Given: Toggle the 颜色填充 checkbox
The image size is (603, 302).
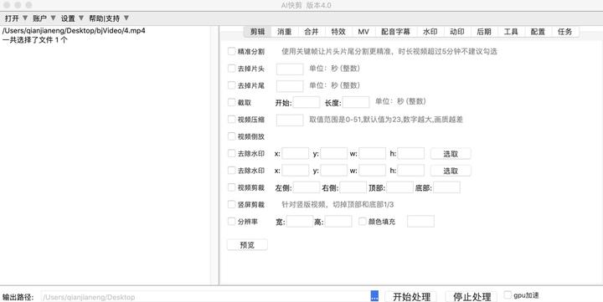Looking at the screenshot, I should pos(363,222).
